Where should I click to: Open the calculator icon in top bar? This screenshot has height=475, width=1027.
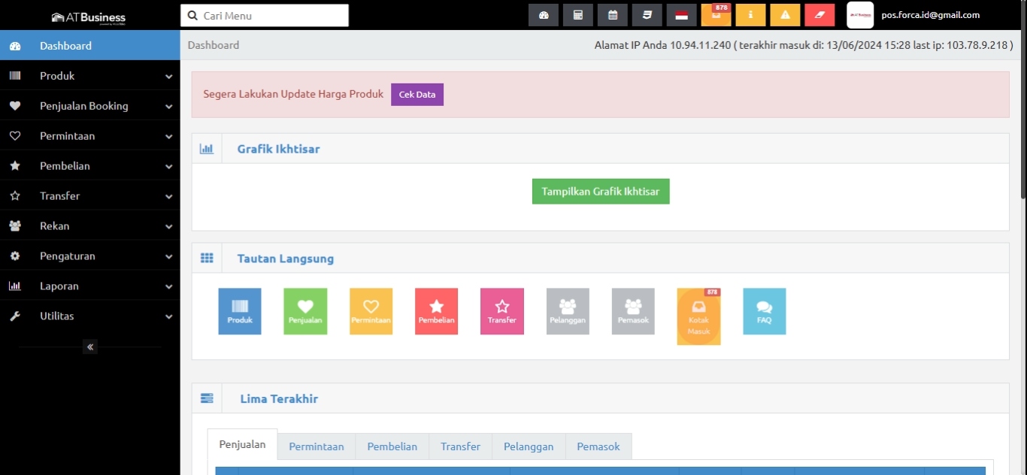click(578, 15)
